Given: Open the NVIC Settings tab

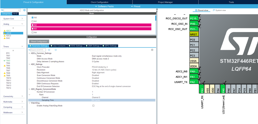Looking at the screenshot, I should pyautogui.click(x=75, y=46).
